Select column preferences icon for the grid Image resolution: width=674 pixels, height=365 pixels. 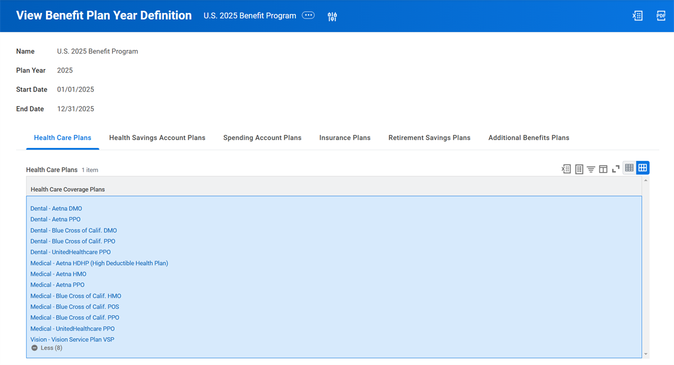603,169
